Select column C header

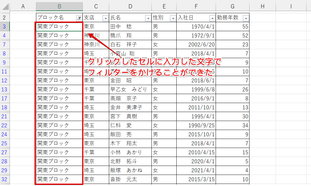tap(96, 7)
